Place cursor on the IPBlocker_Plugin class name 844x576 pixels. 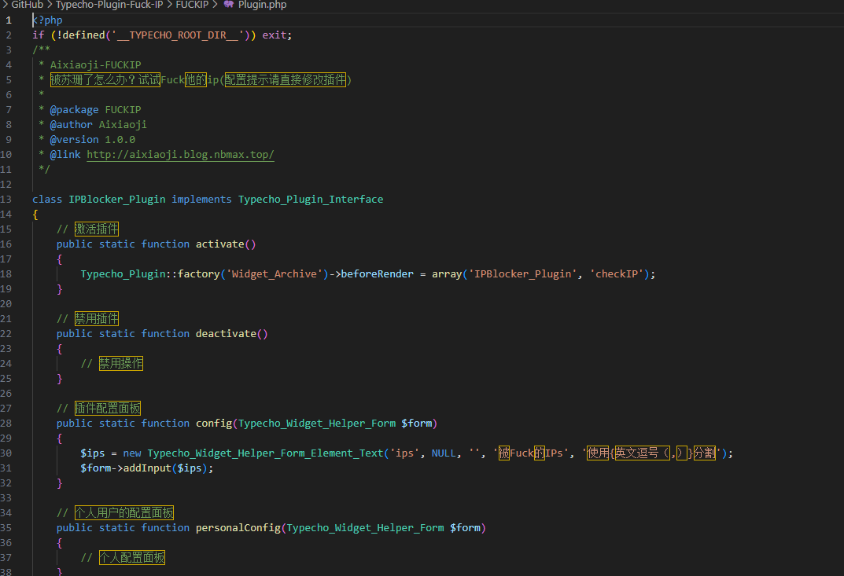tap(117, 200)
